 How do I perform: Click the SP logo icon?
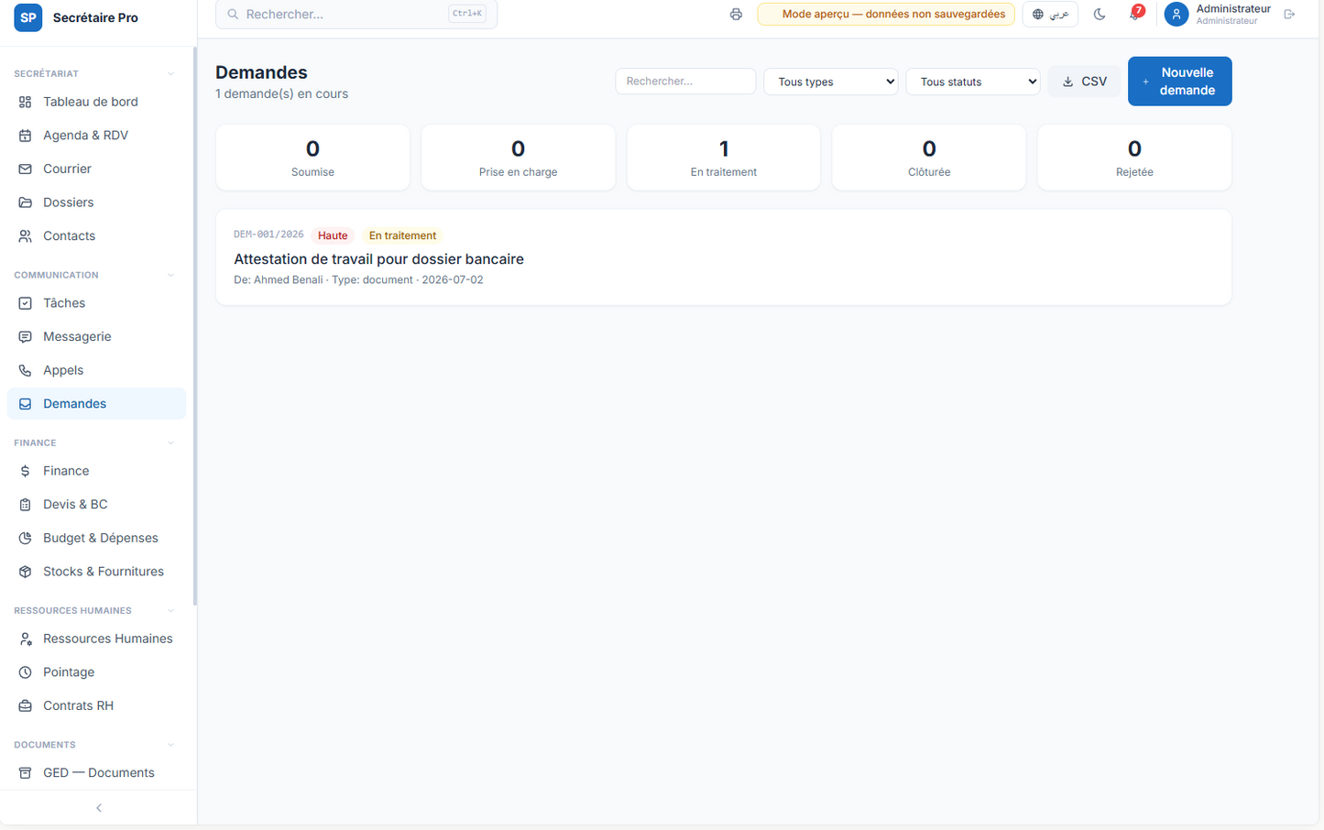(x=28, y=17)
